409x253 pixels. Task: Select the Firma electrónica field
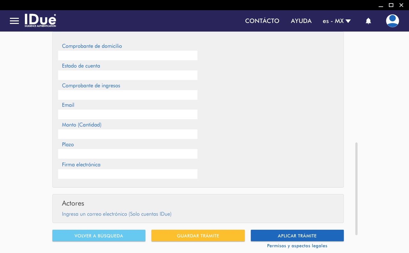pos(128,174)
